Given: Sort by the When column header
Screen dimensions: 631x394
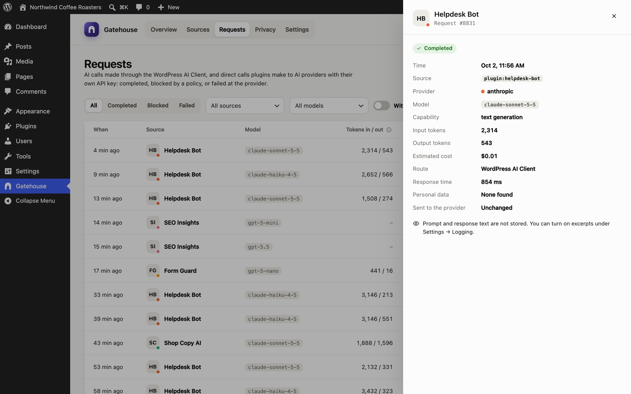Looking at the screenshot, I should pos(101,130).
